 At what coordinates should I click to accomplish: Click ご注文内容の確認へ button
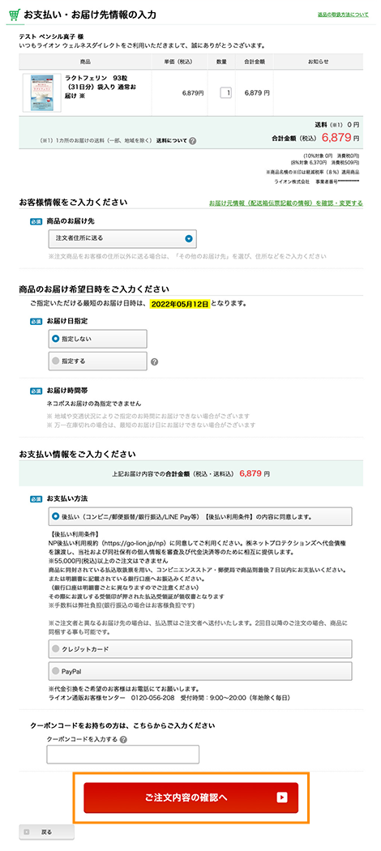pos(191,798)
